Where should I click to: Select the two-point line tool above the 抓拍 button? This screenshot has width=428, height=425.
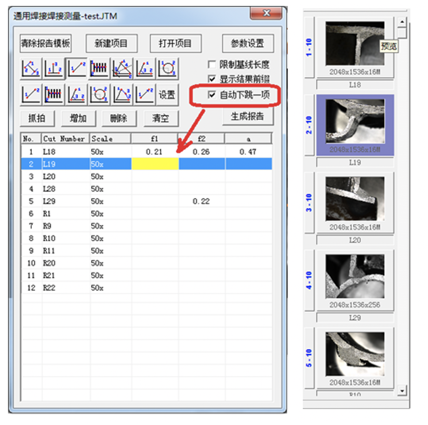31,95
